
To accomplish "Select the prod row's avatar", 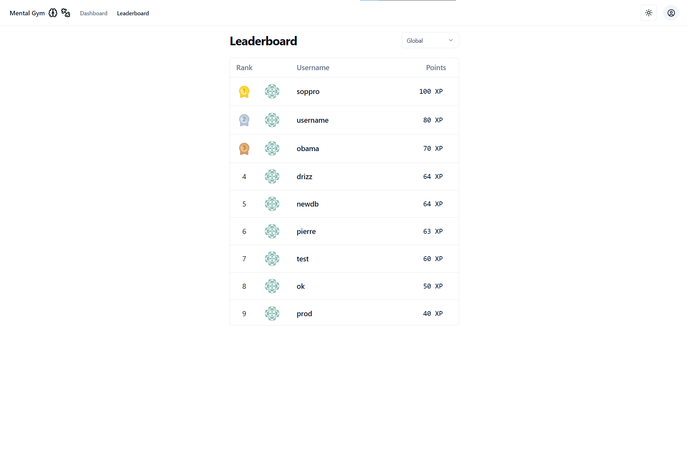I will pos(272,314).
